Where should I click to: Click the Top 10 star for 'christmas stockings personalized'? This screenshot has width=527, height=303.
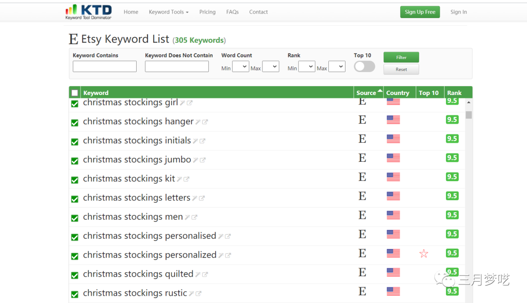[424, 253]
